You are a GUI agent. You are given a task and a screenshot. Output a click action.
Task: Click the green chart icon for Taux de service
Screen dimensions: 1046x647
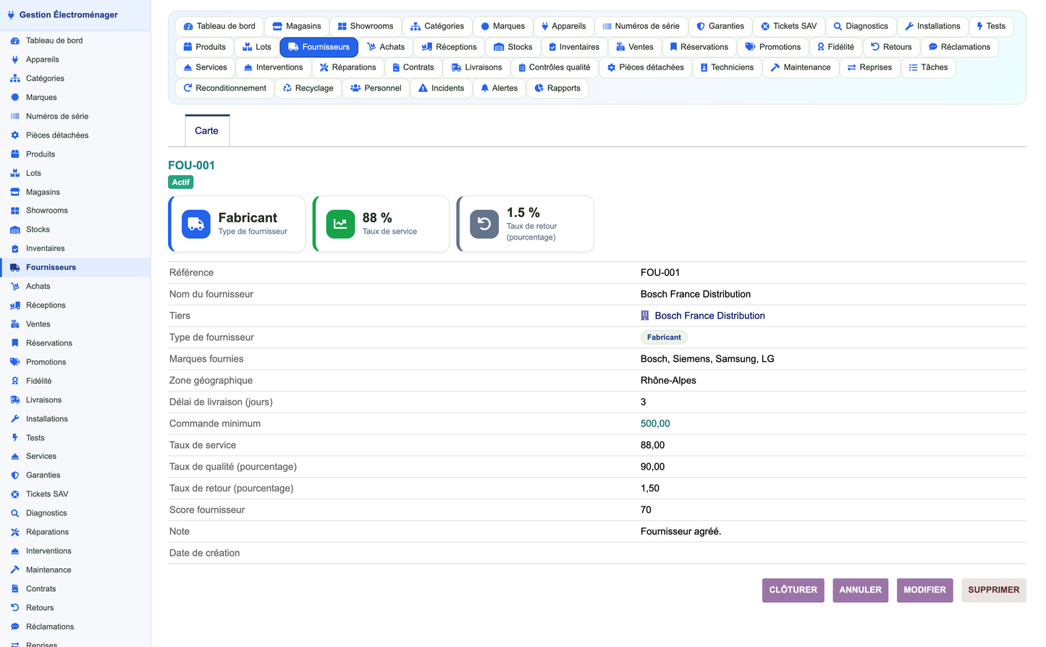(x=340, y=224)
